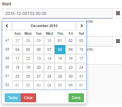This screenshot has width=122, height=107.
Task: Click the Today button
Action: 13,98
